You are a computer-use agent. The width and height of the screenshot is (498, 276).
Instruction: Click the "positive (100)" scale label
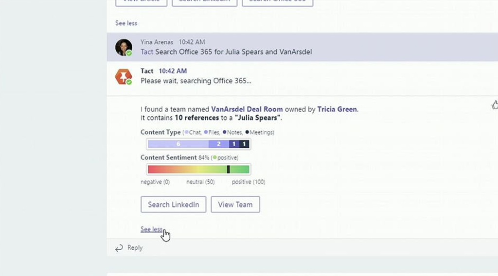pos(249,182)
